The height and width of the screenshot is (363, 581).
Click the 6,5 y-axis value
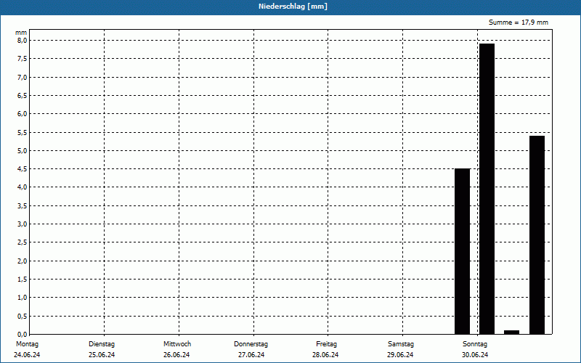tap(23, 95)
